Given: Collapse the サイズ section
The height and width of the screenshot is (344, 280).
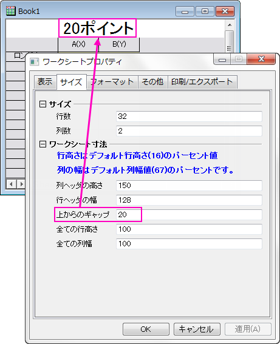Looking at the screenshot, I should (43, 104).
